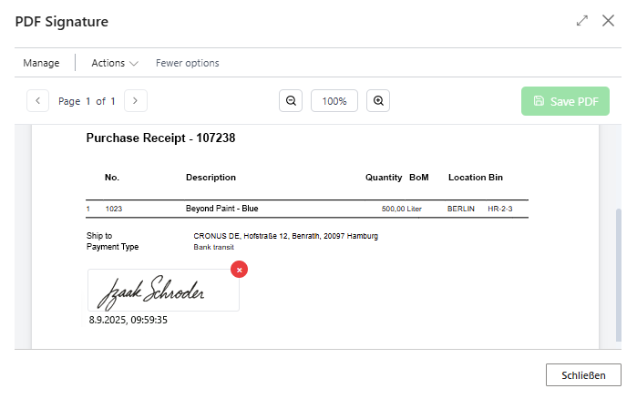The width and height of the screenshot is (637, 399).
Task: Go to next page arrow
Action: pyautogui.click(x=135, y=101)
